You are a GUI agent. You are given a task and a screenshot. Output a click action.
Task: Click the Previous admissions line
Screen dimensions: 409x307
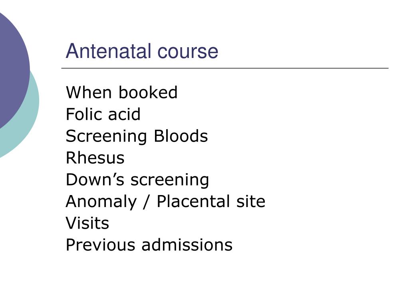[x=149, y=245]
